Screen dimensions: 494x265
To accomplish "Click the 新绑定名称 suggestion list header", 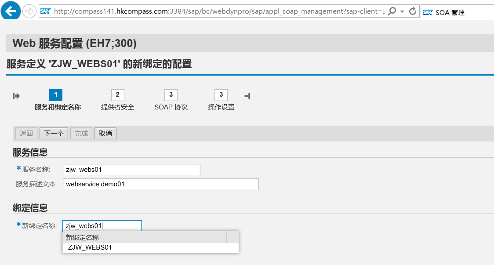I will pyautogui.click(x=145, y=237).
